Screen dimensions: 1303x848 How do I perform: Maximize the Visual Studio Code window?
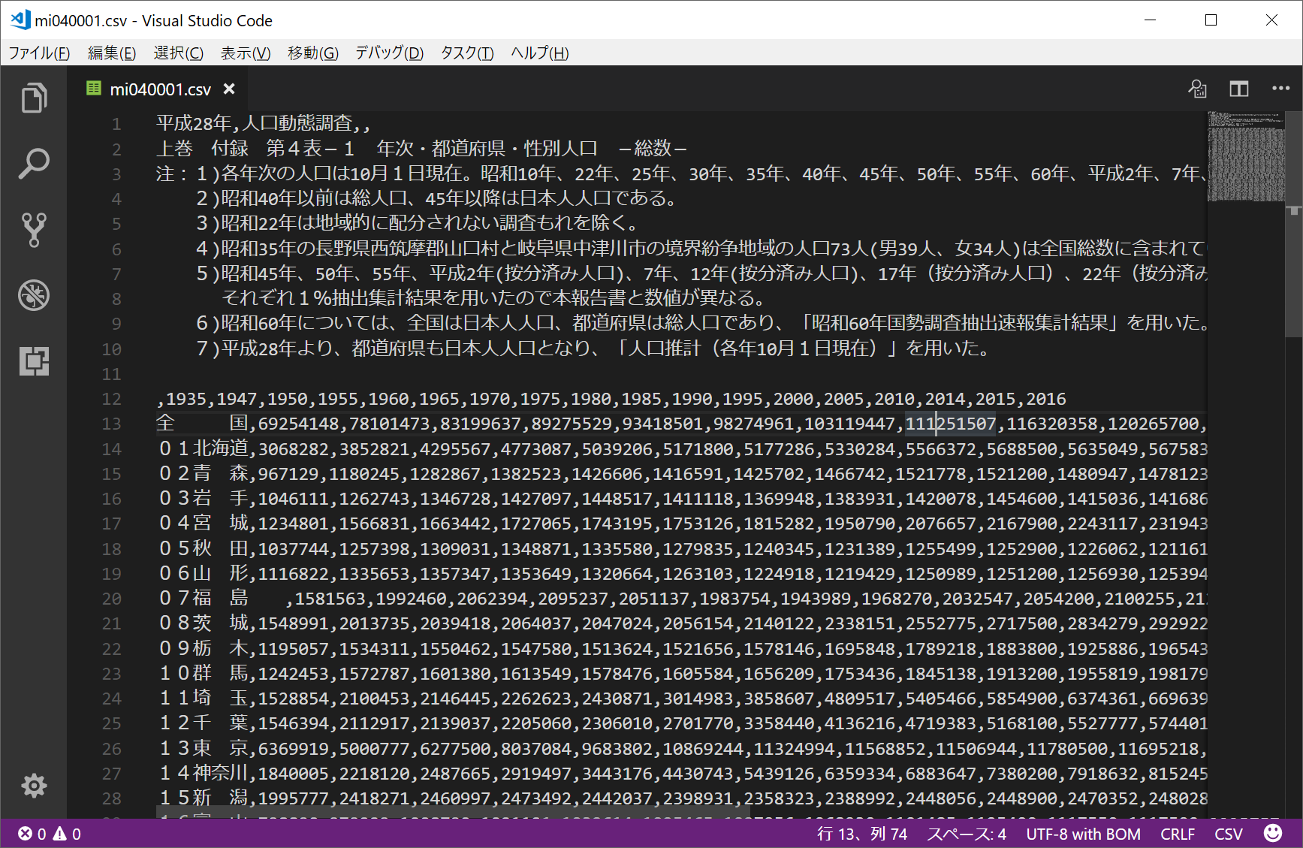(1211, 20)
